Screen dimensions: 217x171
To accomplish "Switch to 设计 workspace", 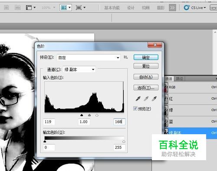I will point(131,8).
